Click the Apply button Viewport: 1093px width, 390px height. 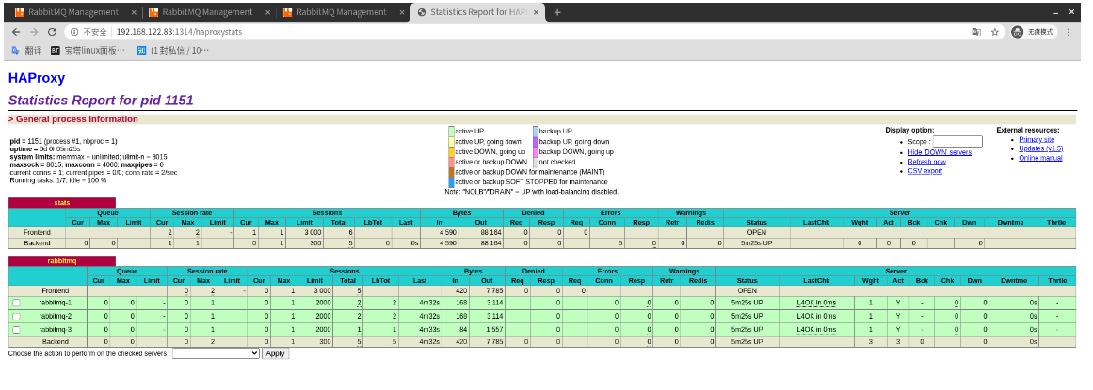275,353
